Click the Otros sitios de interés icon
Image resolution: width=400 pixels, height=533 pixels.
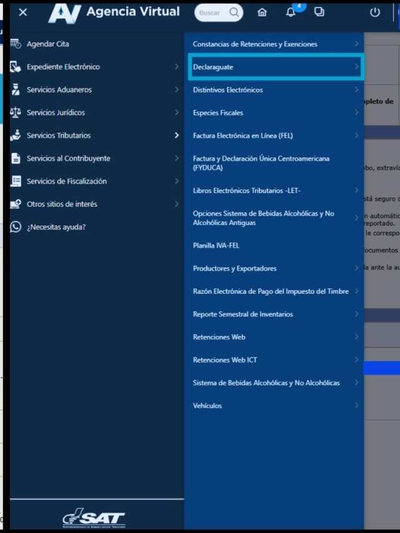pyautogui.click(x=16, y=204)
